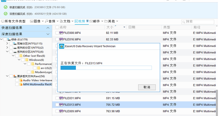Image resolution: width=219 pixels, height=116 pixels.
Task: Sort by the 路径 column header
Action: 197,27
